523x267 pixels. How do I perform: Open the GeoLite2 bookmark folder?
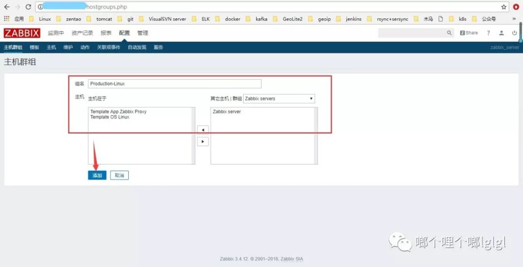click(288, 19)
